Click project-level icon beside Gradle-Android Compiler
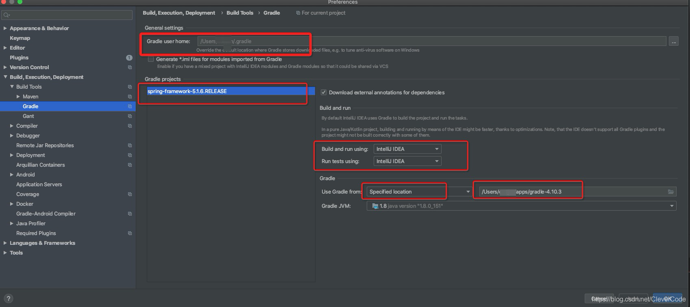Viewport: 690px width, 307px height. pyautogui.click(x=130, y=213)
